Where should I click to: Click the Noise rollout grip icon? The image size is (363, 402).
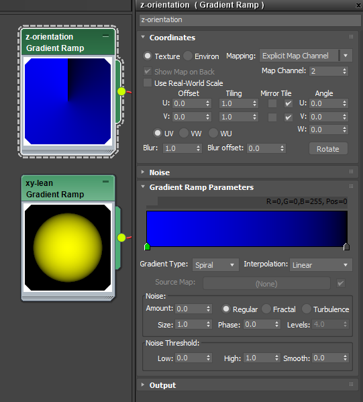351,172
